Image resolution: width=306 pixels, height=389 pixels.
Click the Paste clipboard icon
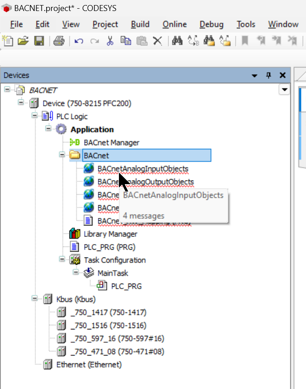[x=142, y=41]
